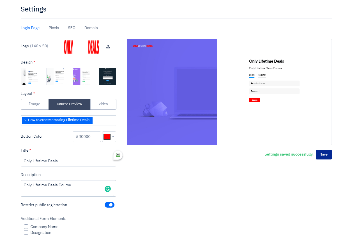The height and width of the screenshot is (235, 354).
Task: Check the Company Name checkbox
Action: pos(26,227)
